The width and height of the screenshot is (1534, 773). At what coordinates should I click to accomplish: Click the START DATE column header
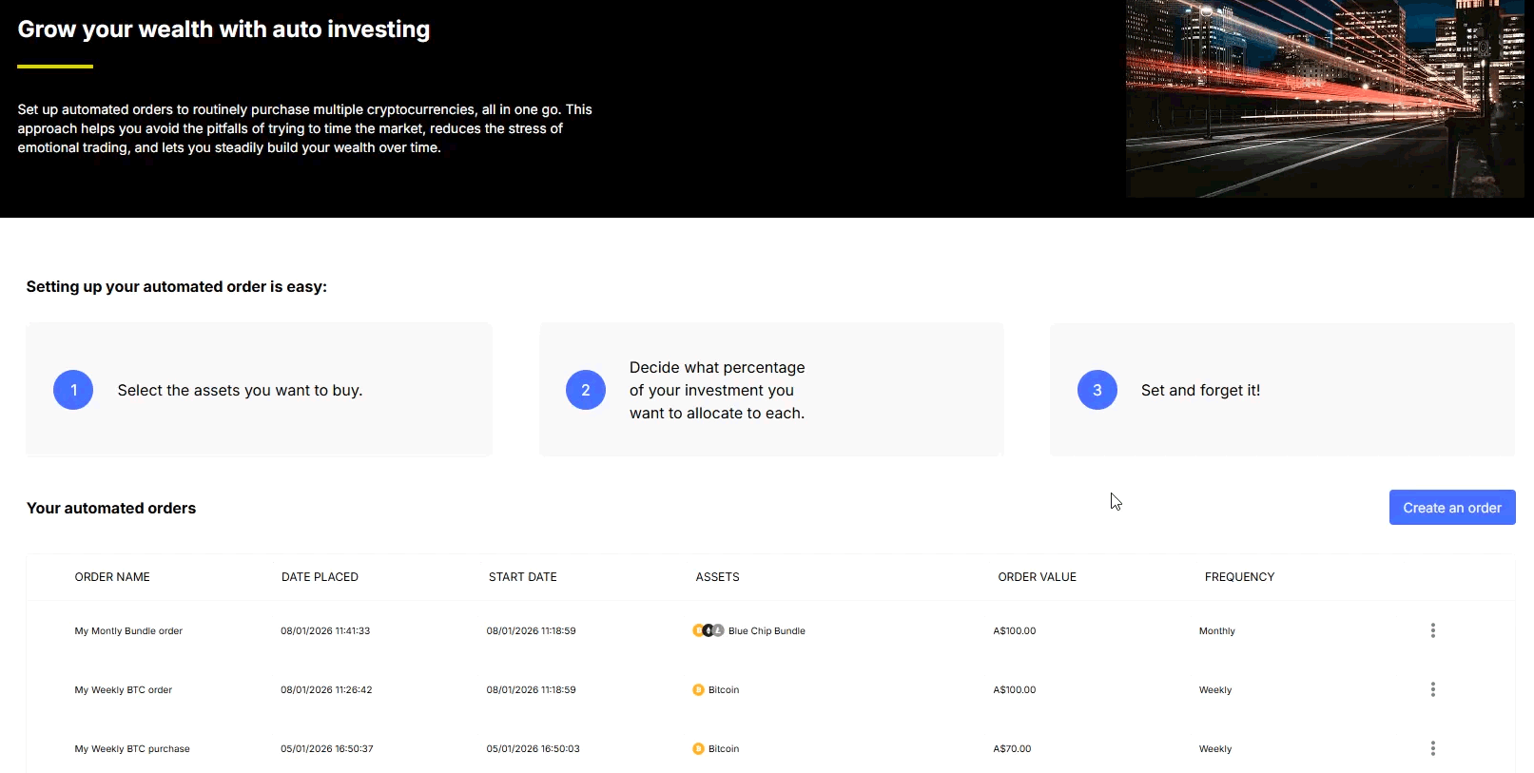tap(522, 577)
